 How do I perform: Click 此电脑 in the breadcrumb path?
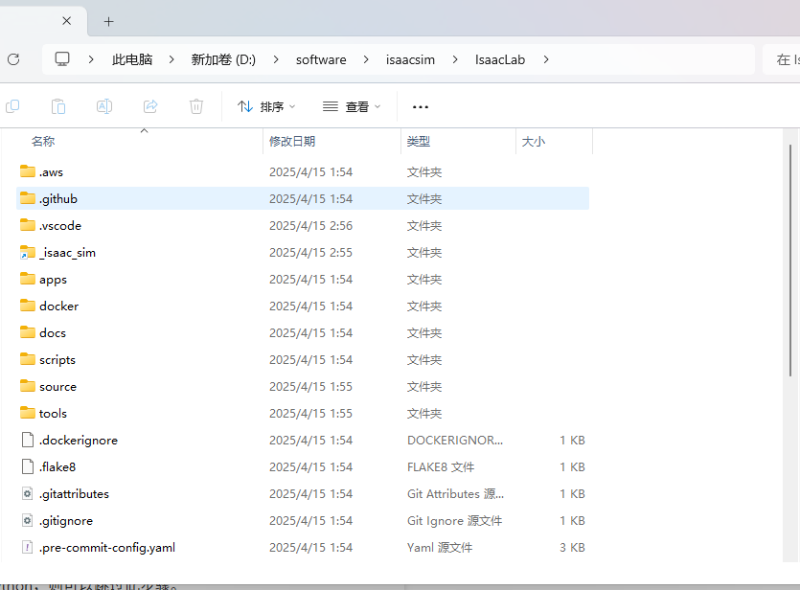coord(132,58)
